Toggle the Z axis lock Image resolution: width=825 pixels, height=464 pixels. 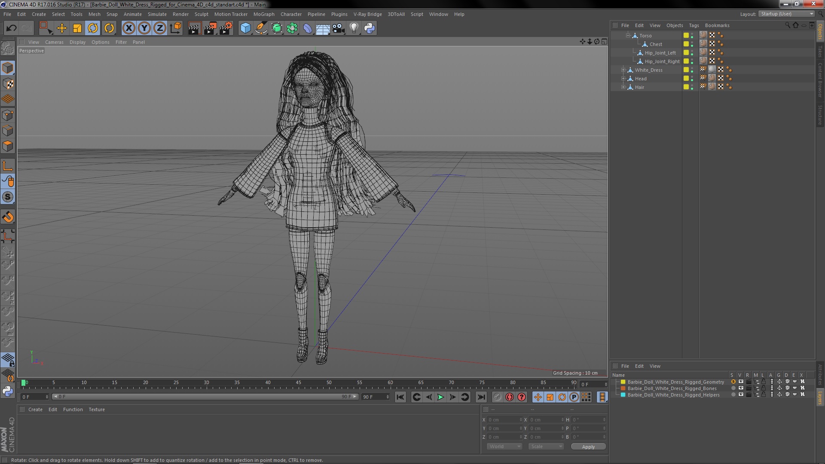point(160,28)
